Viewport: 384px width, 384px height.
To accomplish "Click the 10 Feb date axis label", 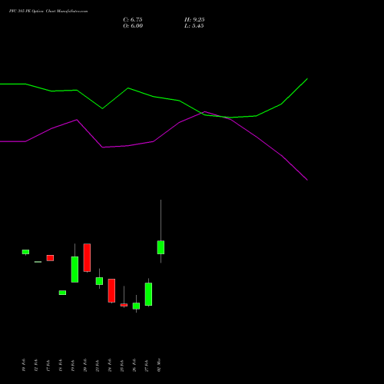I will [24, 366].
